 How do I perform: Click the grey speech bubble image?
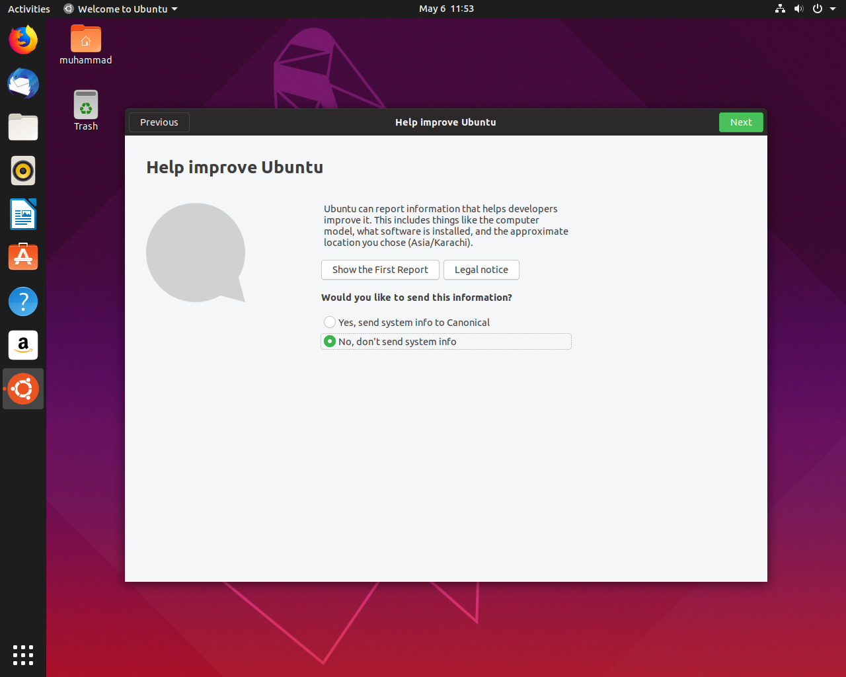(x=196, y=253)
